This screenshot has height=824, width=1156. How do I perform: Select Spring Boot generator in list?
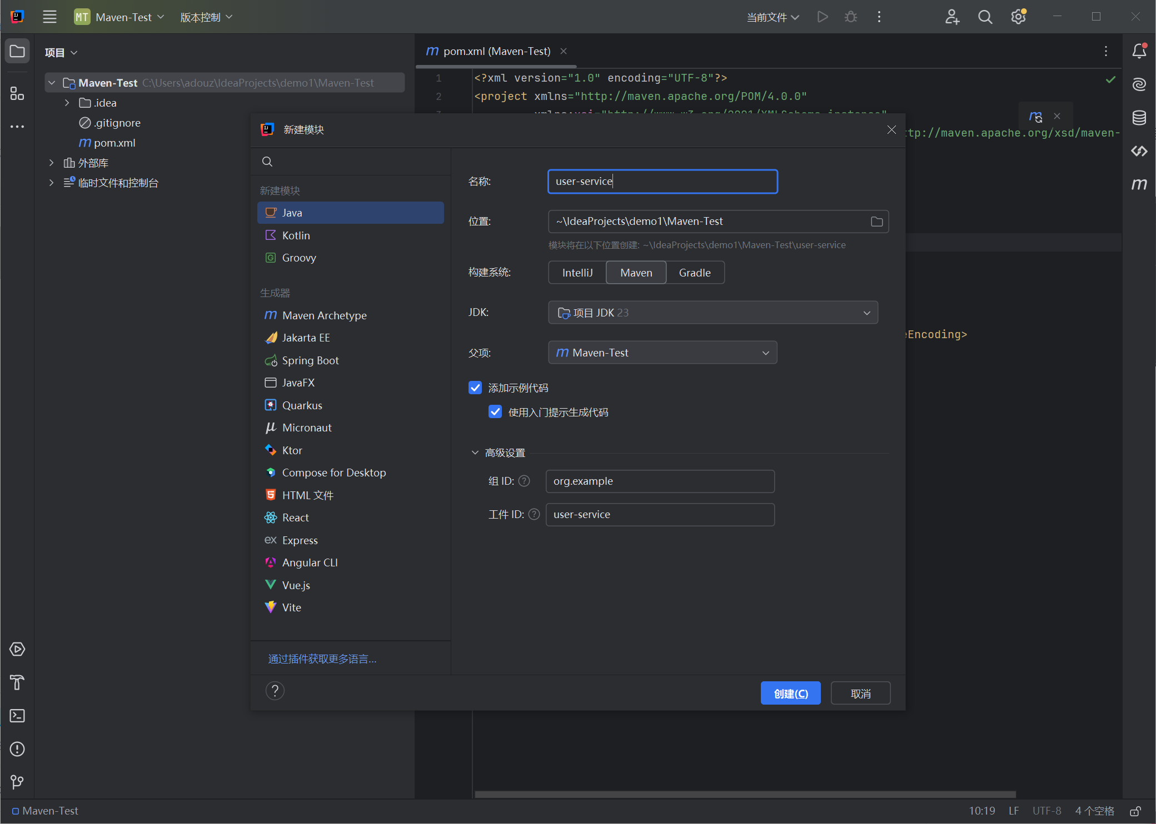310,360
